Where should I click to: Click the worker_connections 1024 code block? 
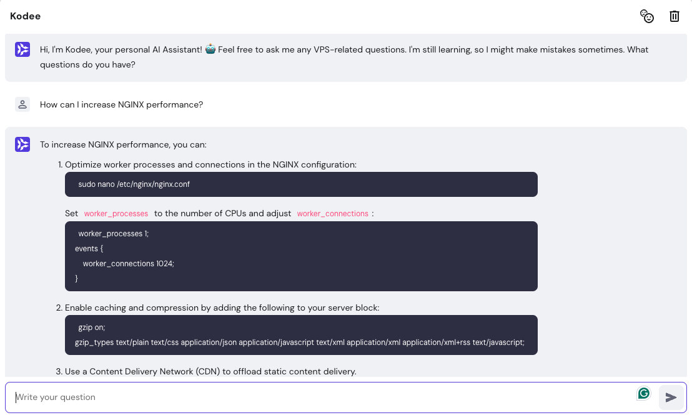tap(301, 256)
